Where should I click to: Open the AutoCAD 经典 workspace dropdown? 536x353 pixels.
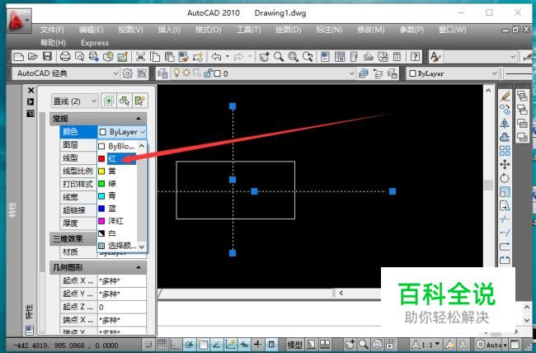pos(66,73)
